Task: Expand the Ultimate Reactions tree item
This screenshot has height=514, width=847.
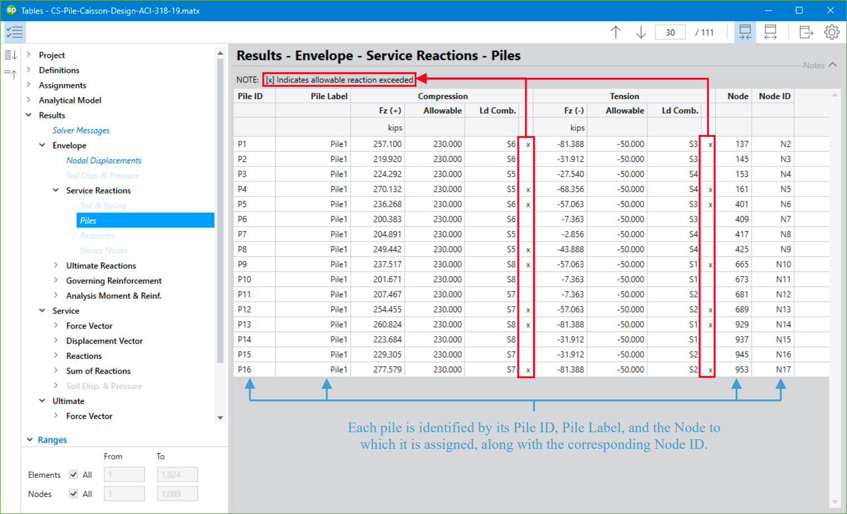Action: (x=56, y=265)
